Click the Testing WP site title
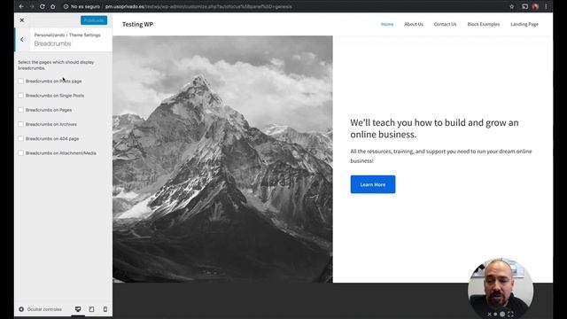The height and width of the screenshot is (319, 567). (138, 24)
